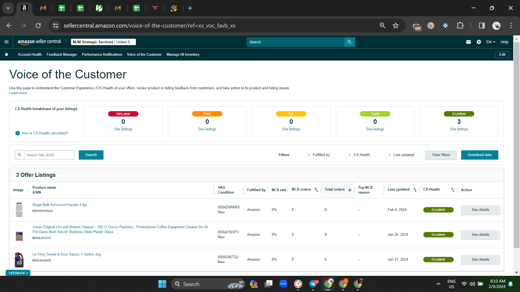This screenshot has height=292, width=520.
Task: Open a new browser tab
Action: point(190,8)
